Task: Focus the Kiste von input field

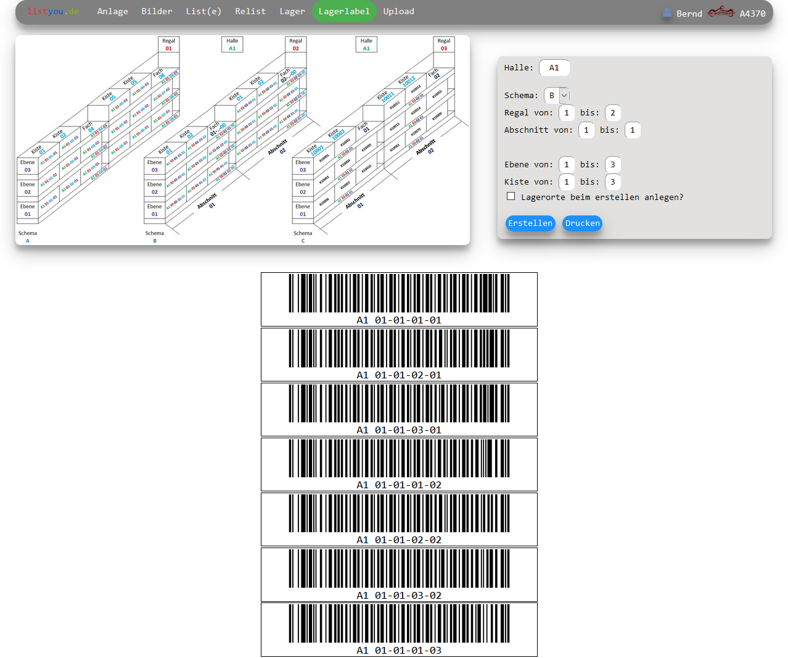Action: [x=567, y=182]
